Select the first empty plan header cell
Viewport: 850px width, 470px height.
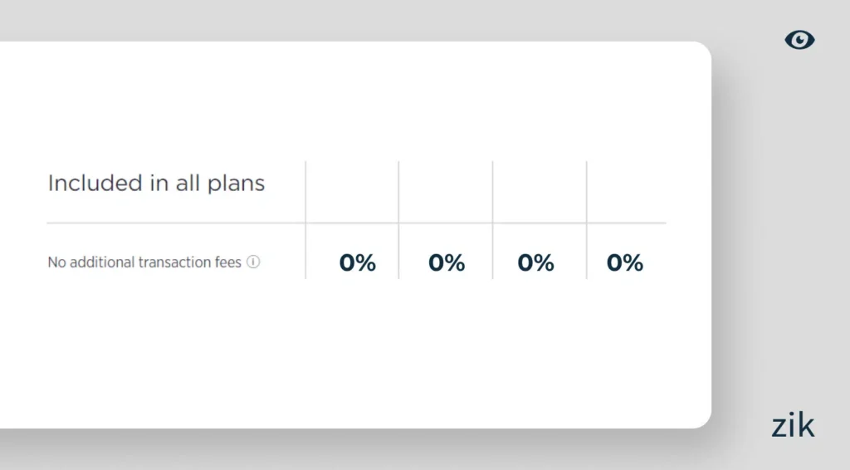tap(352, 191)
